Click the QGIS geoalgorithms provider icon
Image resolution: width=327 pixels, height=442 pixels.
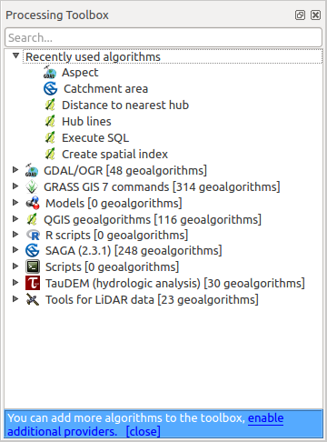tap(32, 219)
